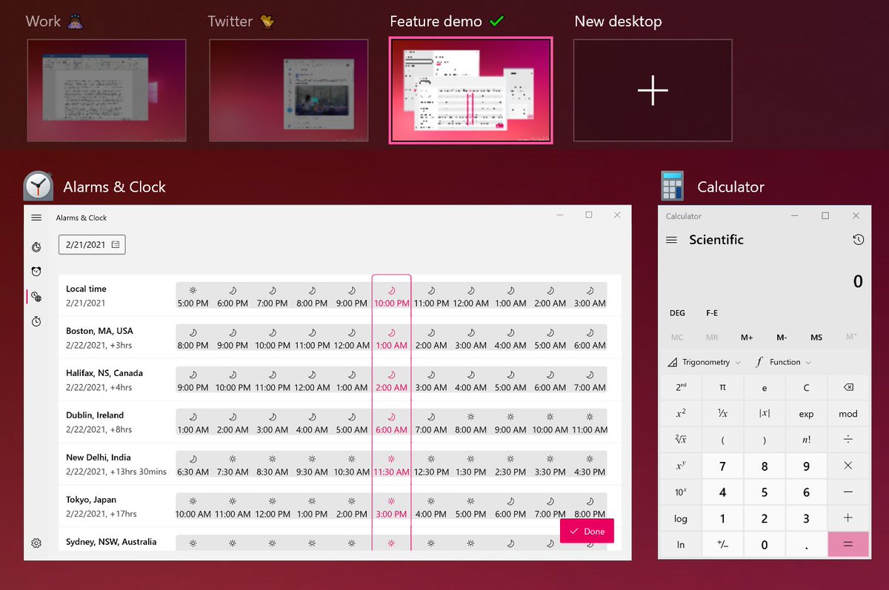The height and width of the screenshot is (590, 889).
Task: Select the World Clock sidebar icon
Action: pos(36,297)
